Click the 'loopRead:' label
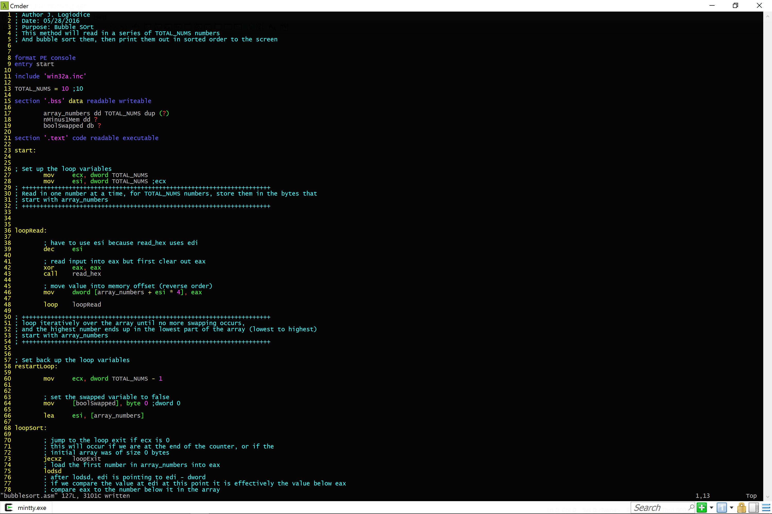772x514 pixels. 31,231
